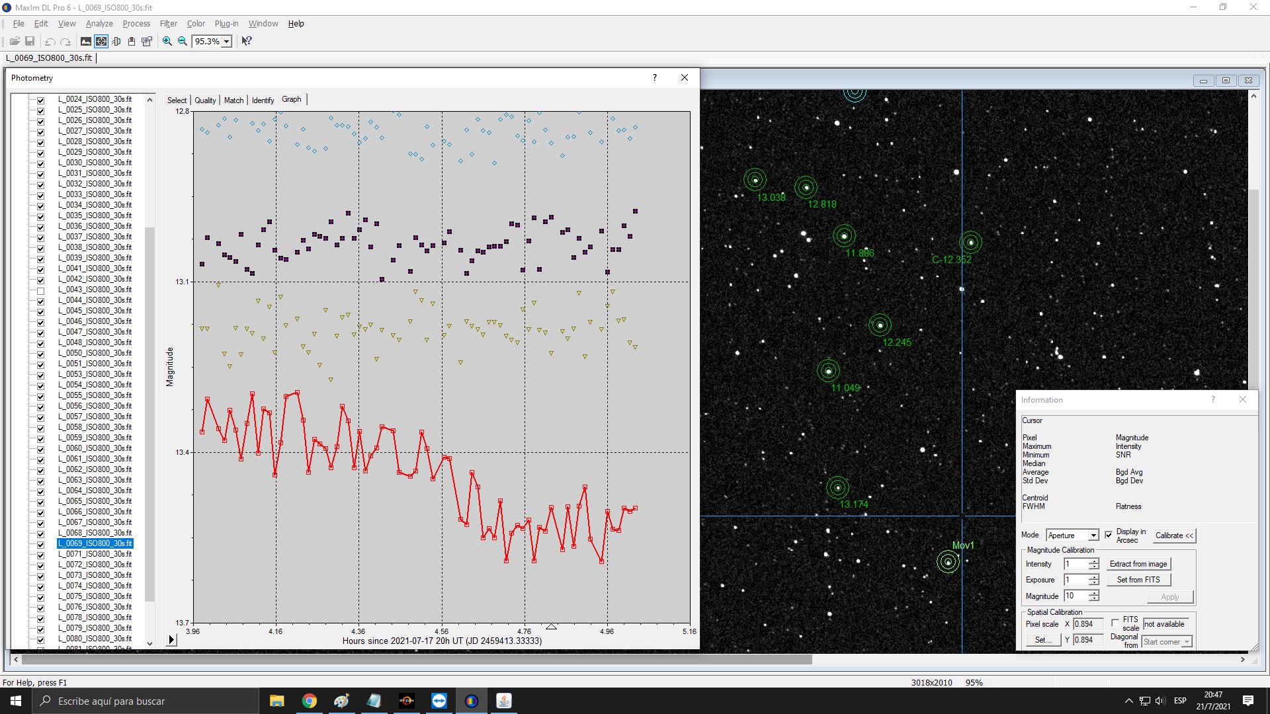Check the L_0043_ISO800_30s.fit checkbox
Viewport: 1270px width, 714px height.
40,290
